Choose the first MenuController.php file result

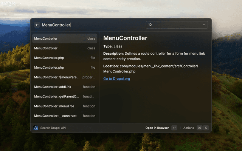65,58
